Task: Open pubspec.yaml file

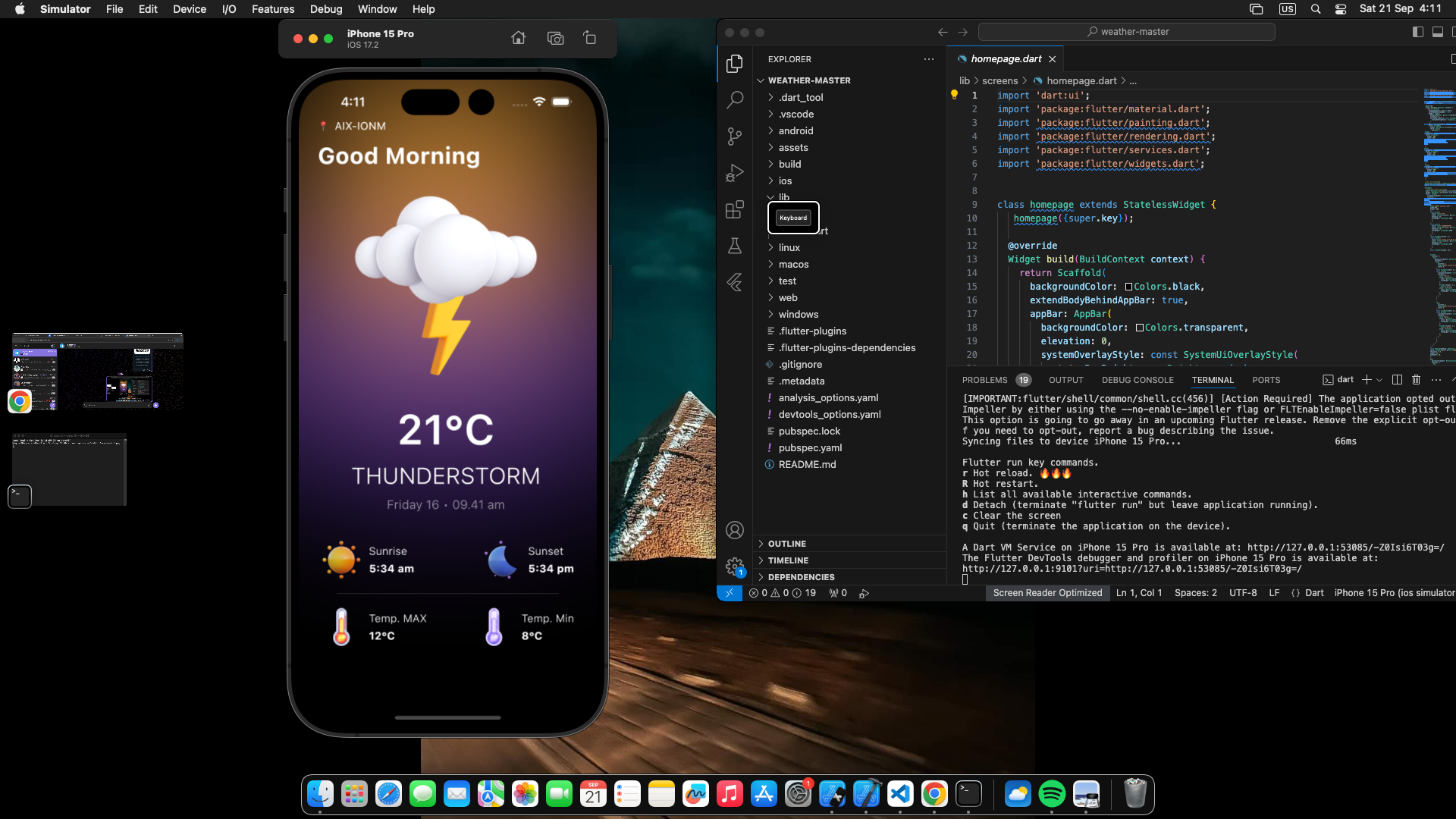Action: 810,447
